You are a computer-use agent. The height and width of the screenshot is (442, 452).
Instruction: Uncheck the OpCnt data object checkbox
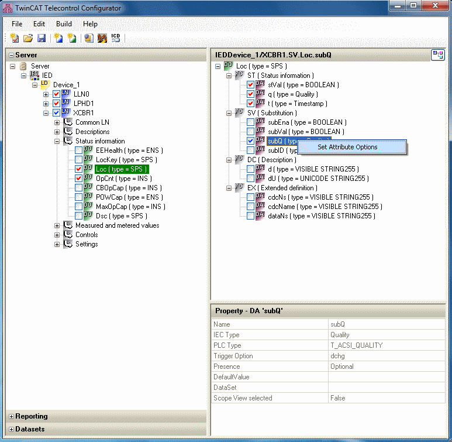(78, 179)
